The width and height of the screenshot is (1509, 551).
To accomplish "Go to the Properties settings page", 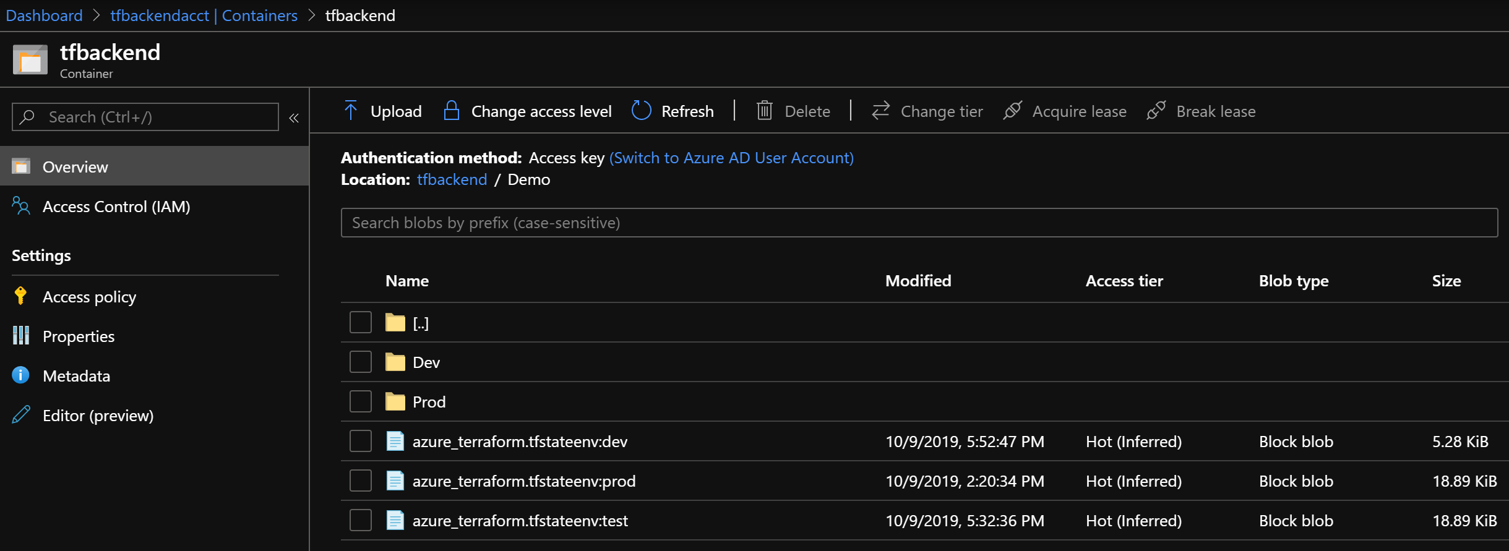I will [79, 336].
